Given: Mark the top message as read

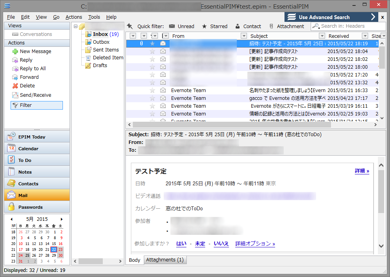Looking at the screenshot, I should pyautogui.click(x=163, y=43).
